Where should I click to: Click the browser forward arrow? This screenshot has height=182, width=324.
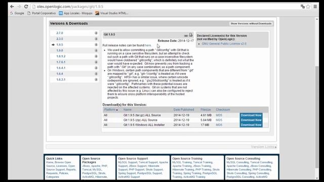pos(19,7)
